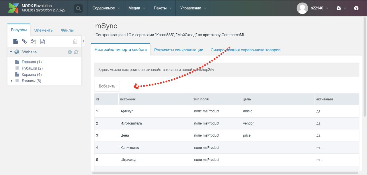Screen dimensions: 367x175
Task: Open the Рубашки (2) resource
Action: (32, 68)
